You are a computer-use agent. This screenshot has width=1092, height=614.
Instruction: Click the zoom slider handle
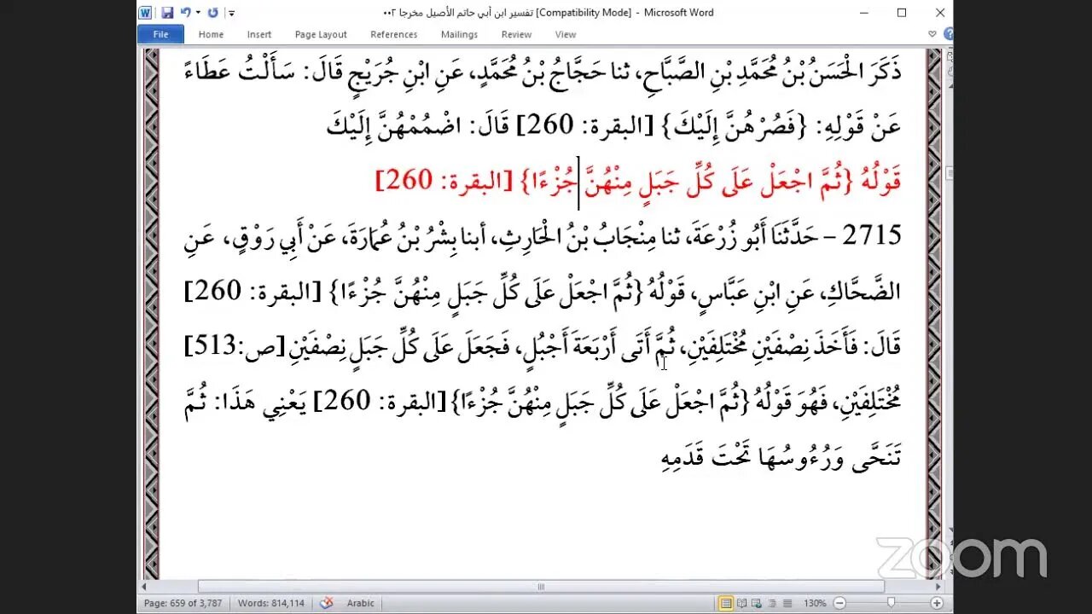click(891, 603)
